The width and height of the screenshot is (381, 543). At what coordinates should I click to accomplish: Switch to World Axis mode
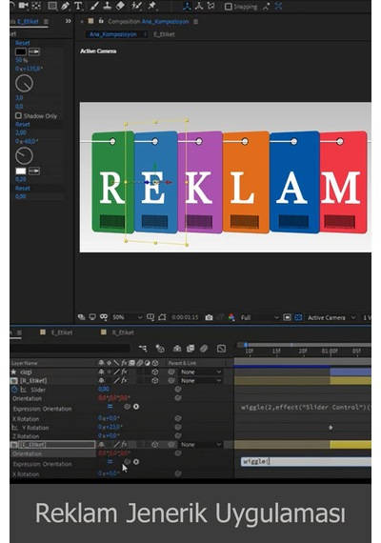pos(199,6)
